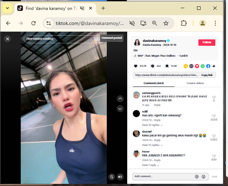Click muted-site icon in address bar
Screen dimensions: 228x186
[132, 23]
